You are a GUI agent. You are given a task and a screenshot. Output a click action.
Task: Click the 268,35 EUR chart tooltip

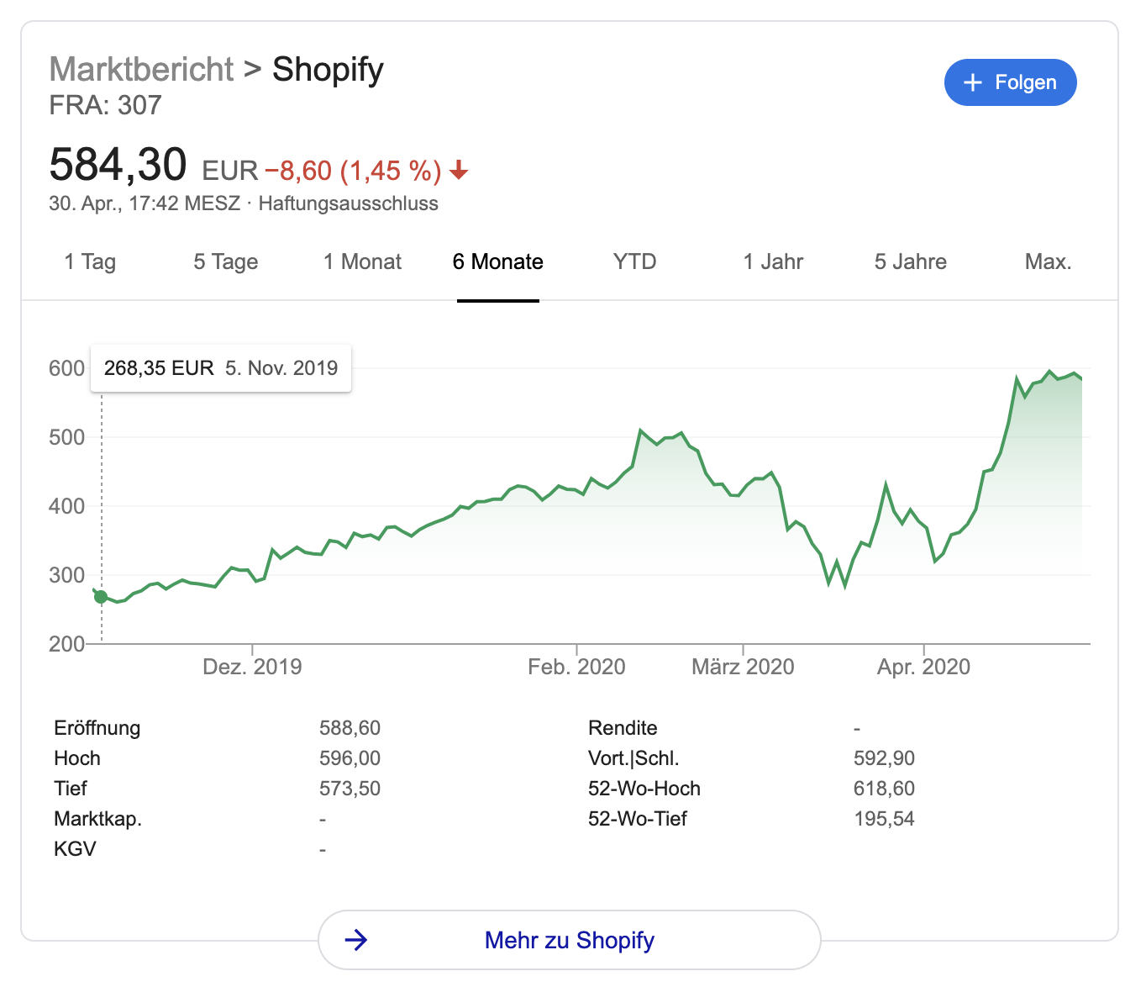click(220, 368)
